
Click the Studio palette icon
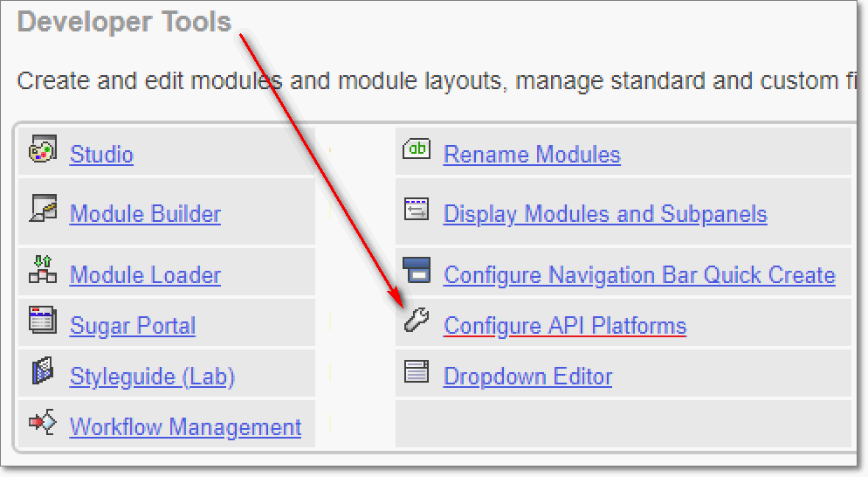click(43, 149)
